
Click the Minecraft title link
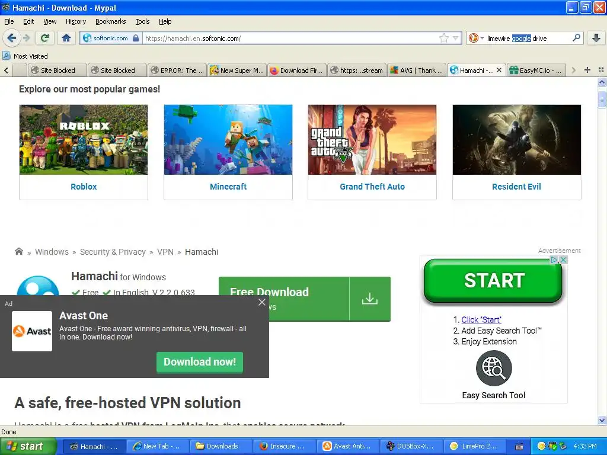click(228, 187)
